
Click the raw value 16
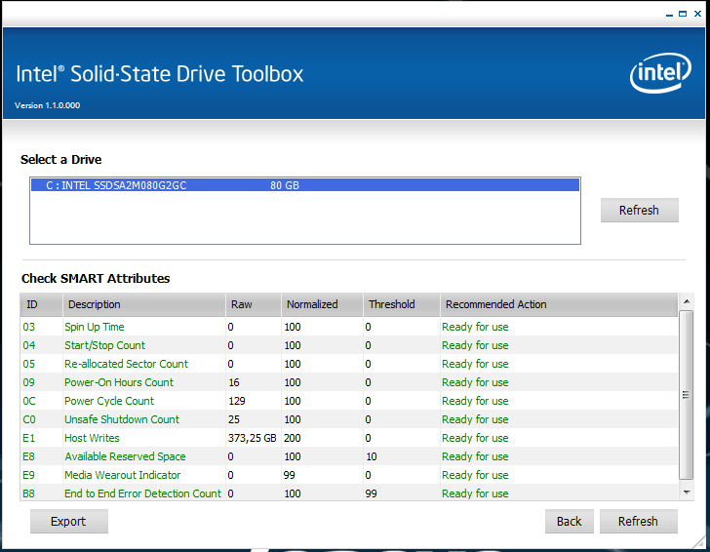(234, 382)
